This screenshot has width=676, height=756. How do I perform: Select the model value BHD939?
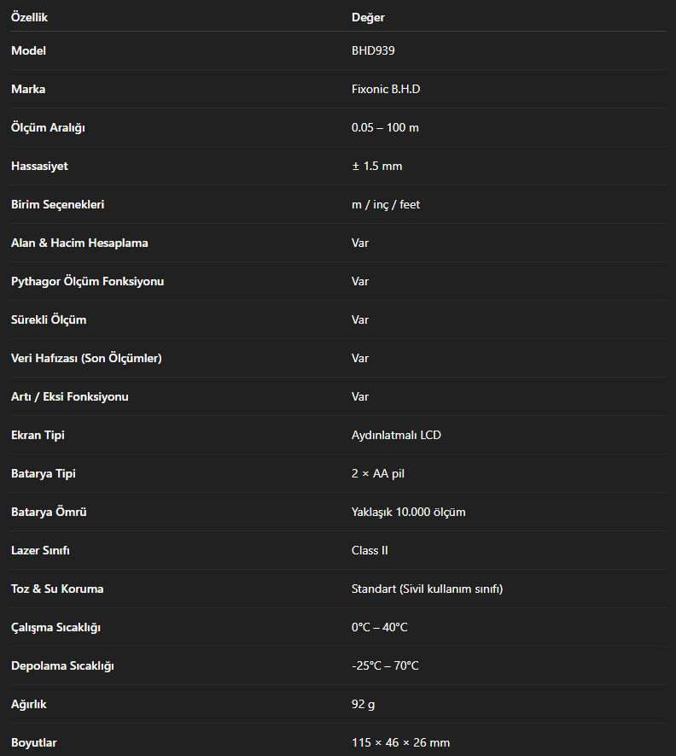[373, 50]
